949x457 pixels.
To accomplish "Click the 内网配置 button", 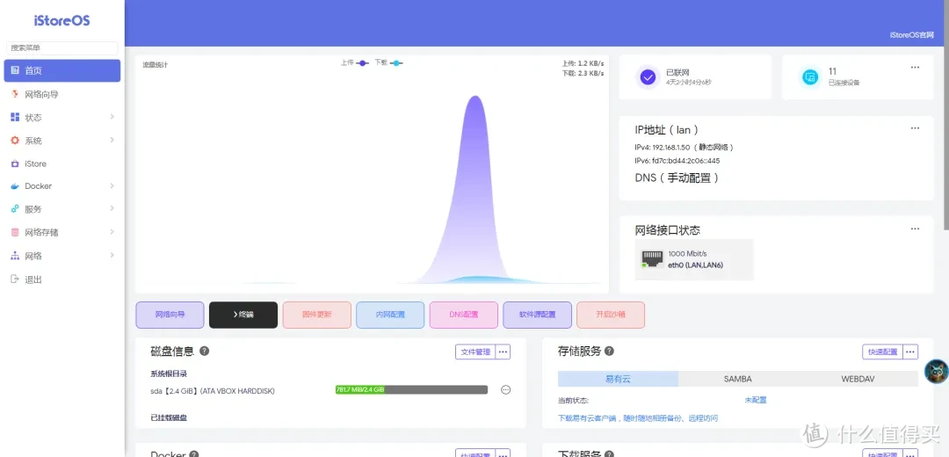I will 390,315.
